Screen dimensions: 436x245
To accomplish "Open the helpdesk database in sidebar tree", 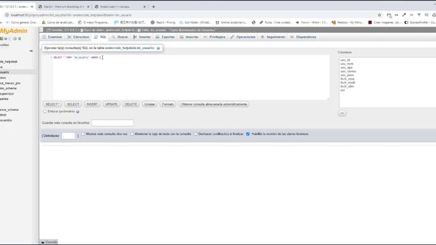I will (9, 62).
